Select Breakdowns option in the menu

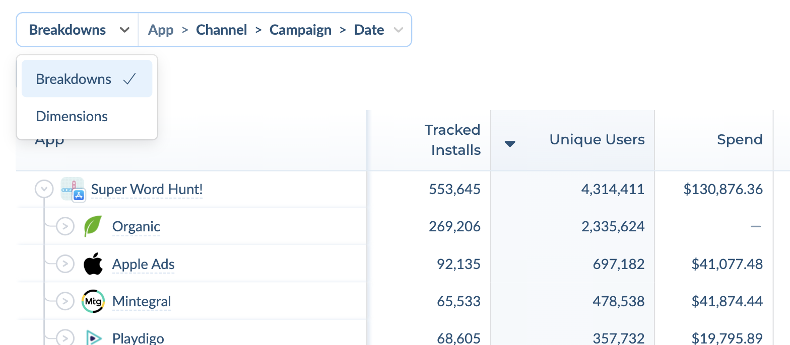pos(87,78)
